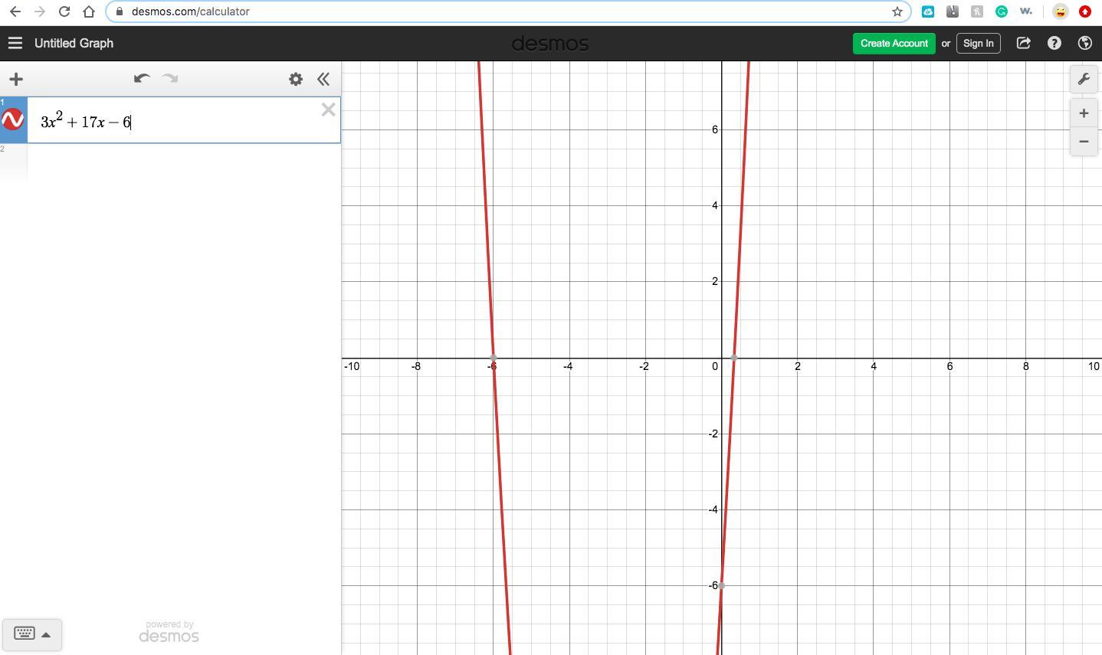Screen dimensions: 1102x655
Task: Undo the last edit
Action: click(x=142, y=79)
